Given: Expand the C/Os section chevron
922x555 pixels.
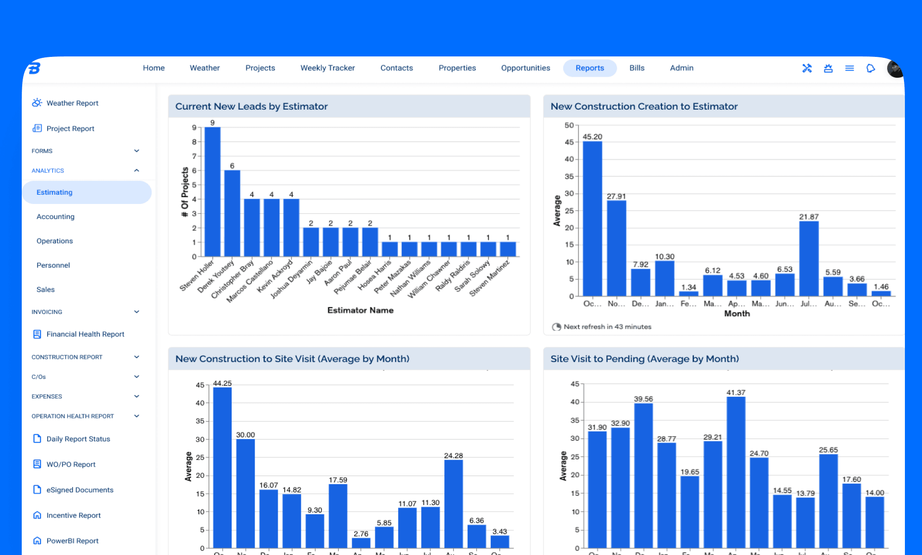Looking at the screenshot, I should [136, 376].
